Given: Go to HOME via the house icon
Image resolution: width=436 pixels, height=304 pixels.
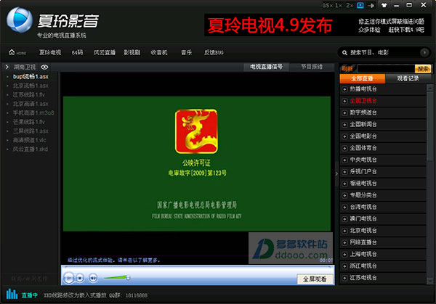Looking at the screenshot, I should [12, 52].
